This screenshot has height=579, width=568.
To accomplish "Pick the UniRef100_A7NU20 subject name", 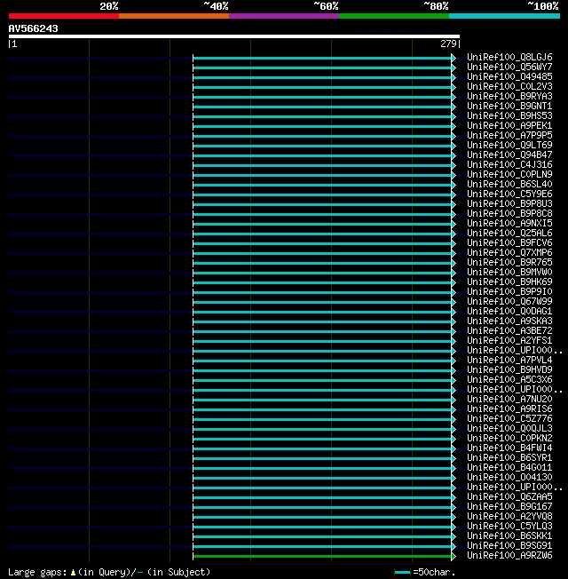I will (x=509, y=399).
